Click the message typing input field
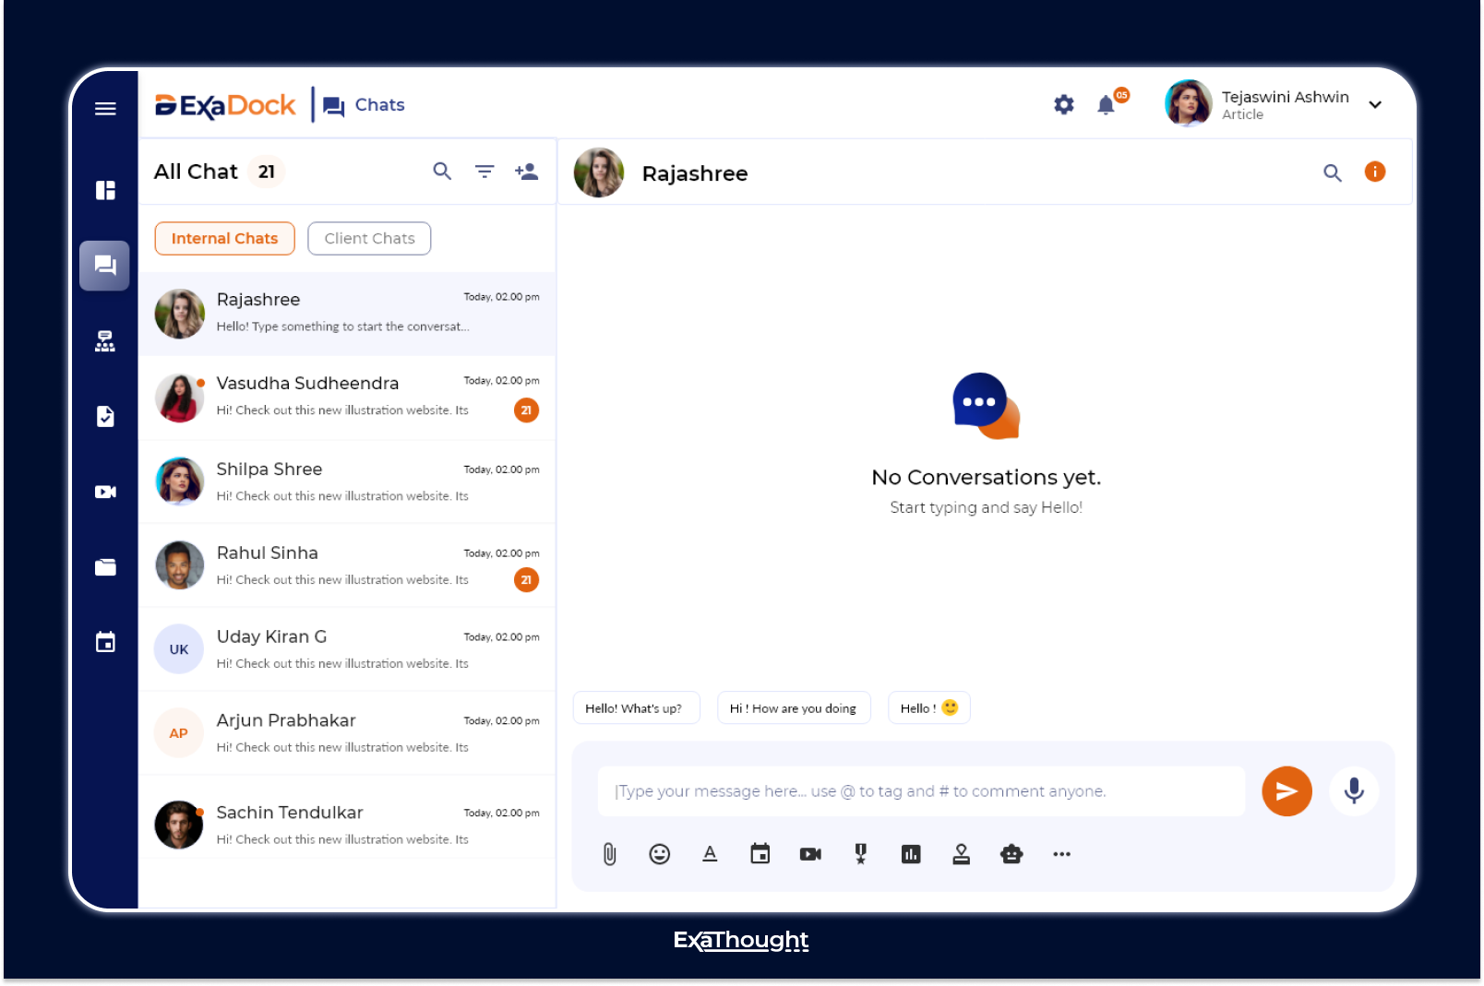1484x986 pixels. (920, 790)
